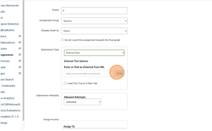The image size is (212, 131).
Task: Click the Points input field
Action: (x=94, y=10)
